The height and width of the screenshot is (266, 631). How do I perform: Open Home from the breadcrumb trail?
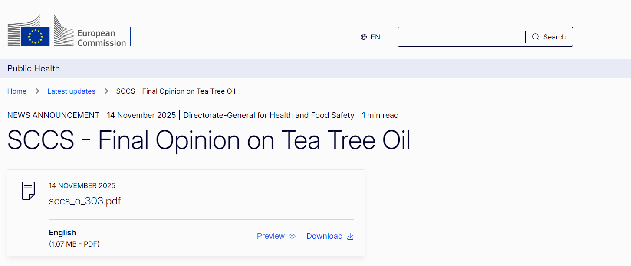click(17, 91)
